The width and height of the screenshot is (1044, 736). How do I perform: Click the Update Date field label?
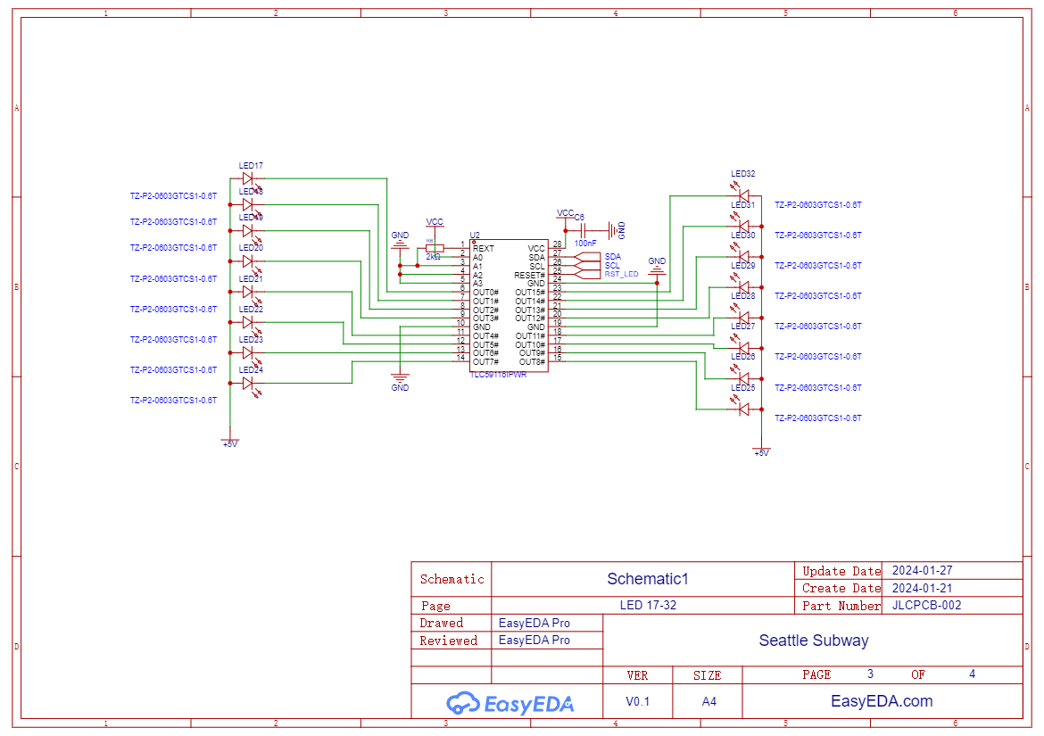pos(841,571)
